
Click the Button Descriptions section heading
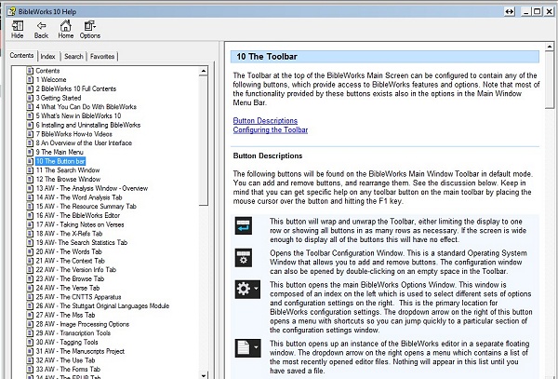click(268, 156)
